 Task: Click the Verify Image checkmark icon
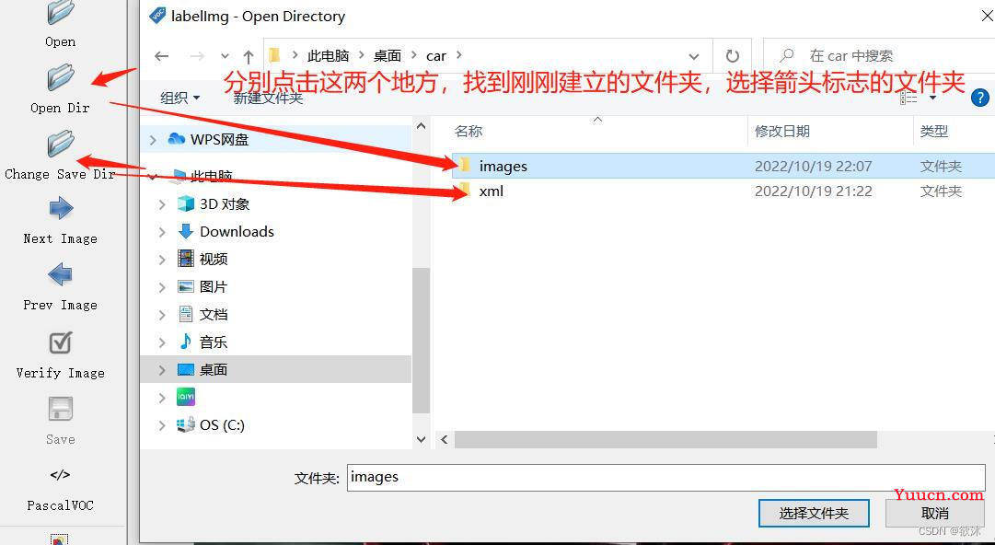pos(61,343)
